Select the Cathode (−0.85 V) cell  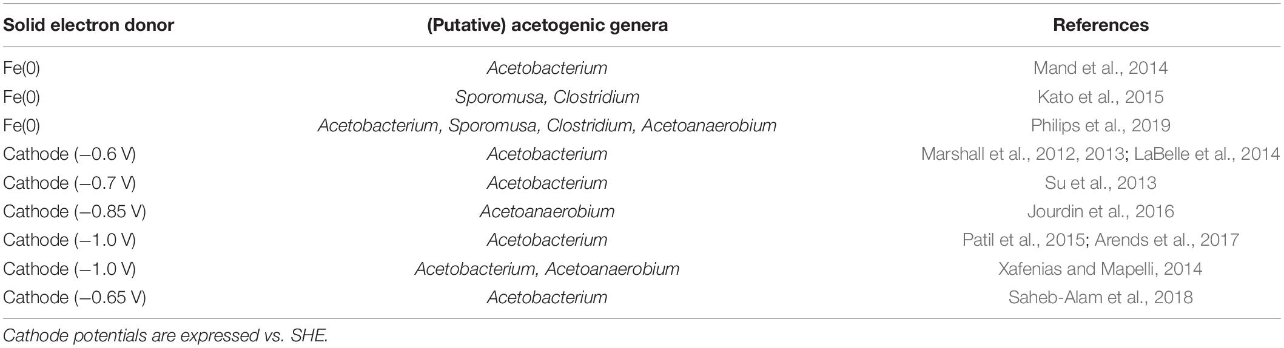click(75, 211)
